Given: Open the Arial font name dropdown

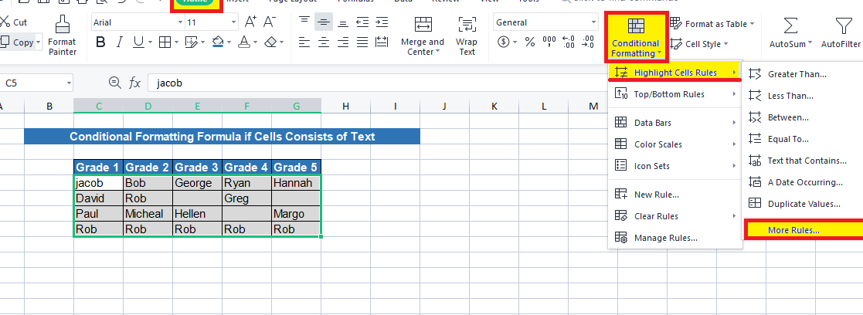Looking at the screenshot, I should click(181, 22).
